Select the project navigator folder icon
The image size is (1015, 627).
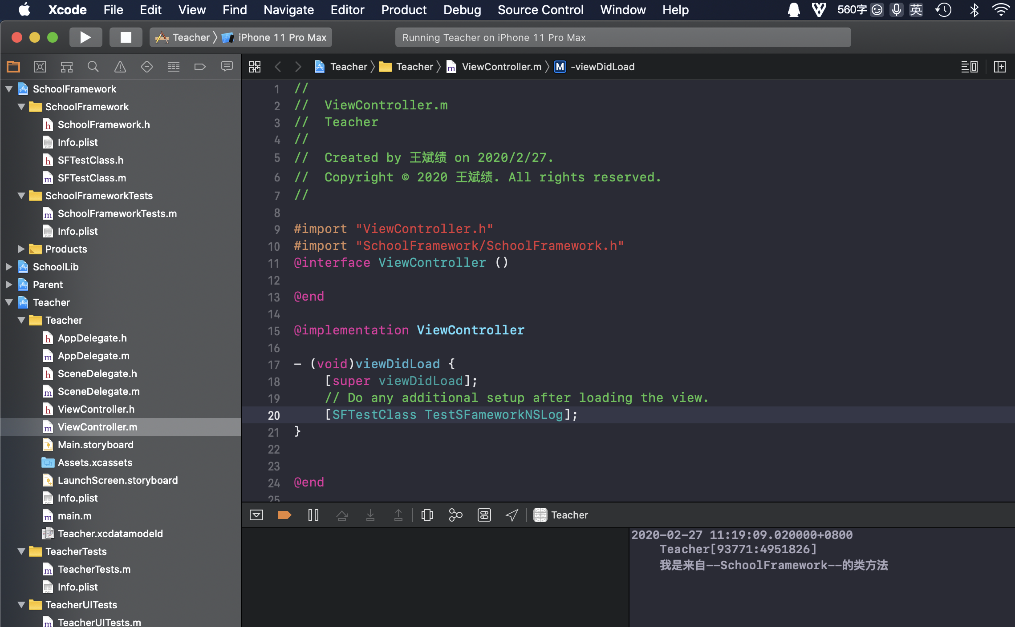point(13,67)
